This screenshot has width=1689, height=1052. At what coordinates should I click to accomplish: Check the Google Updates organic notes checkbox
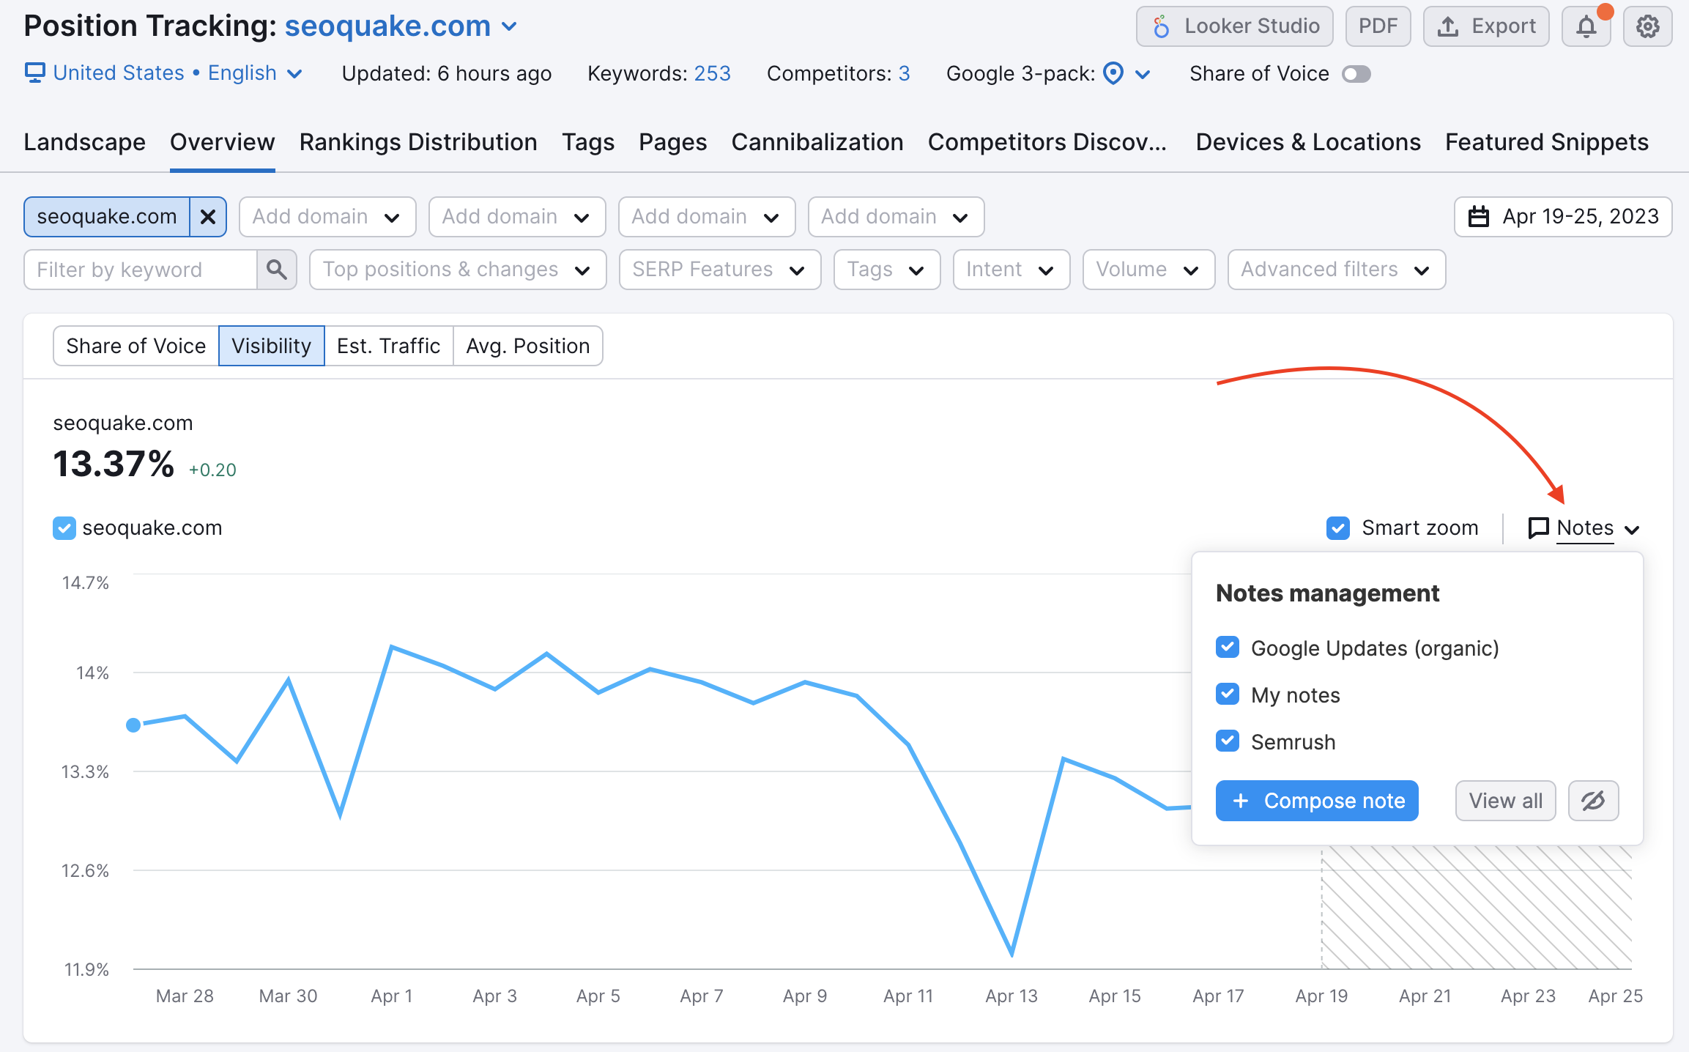[1228, 647]
